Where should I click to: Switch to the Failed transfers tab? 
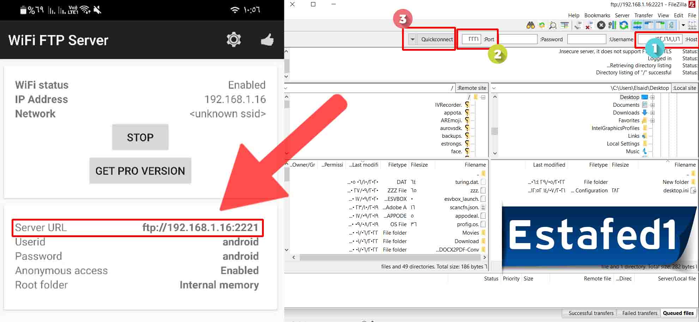pyautogui.click(x=639, y=313)
